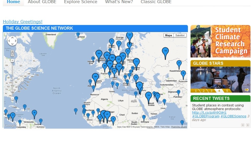Zoom in with the map plus button
Image resolution: width=251 pixels, height=141 pixels.
[x=12, y=61]
